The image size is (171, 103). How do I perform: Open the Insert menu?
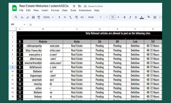45,10
